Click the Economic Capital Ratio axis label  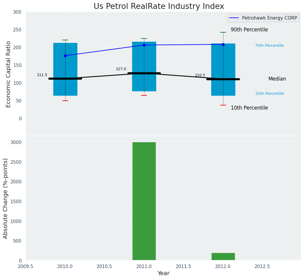coord(9,74)
